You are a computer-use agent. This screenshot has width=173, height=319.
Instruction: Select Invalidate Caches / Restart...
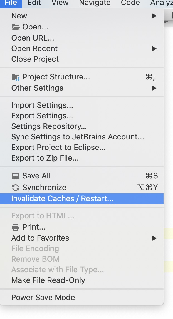tap(81, 199)
